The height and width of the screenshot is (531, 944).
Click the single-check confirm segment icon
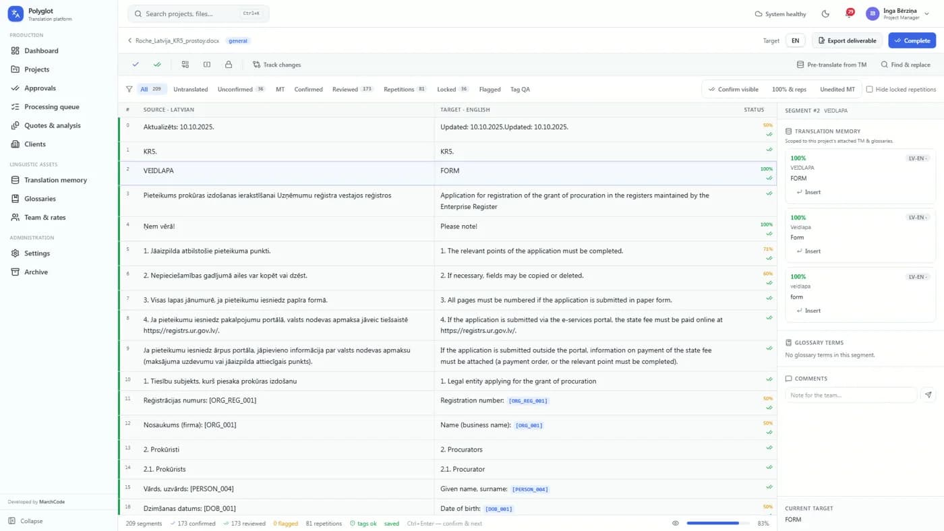coord(136,65)
